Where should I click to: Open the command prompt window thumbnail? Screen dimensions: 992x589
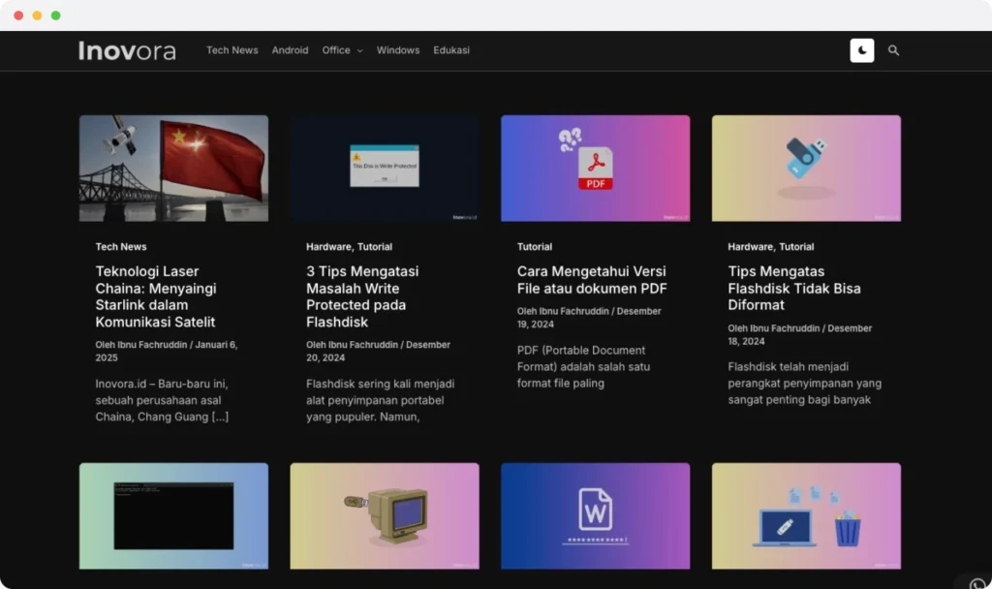173,515
